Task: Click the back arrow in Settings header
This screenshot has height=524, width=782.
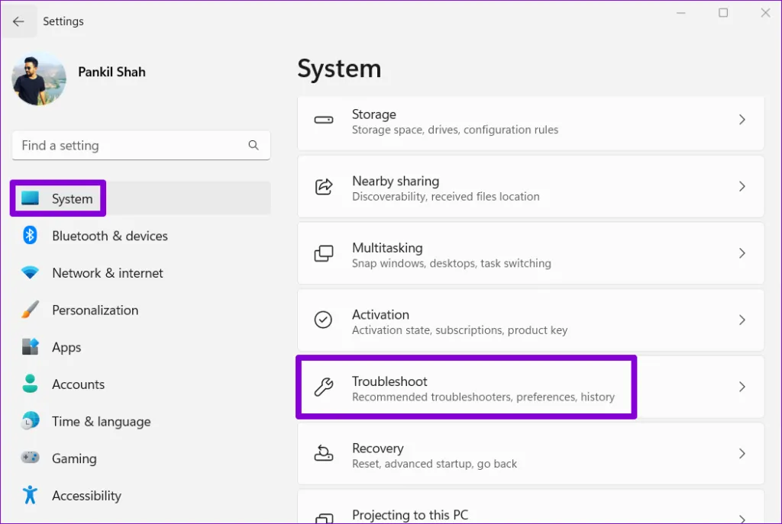Action: (x=18, y=21)
